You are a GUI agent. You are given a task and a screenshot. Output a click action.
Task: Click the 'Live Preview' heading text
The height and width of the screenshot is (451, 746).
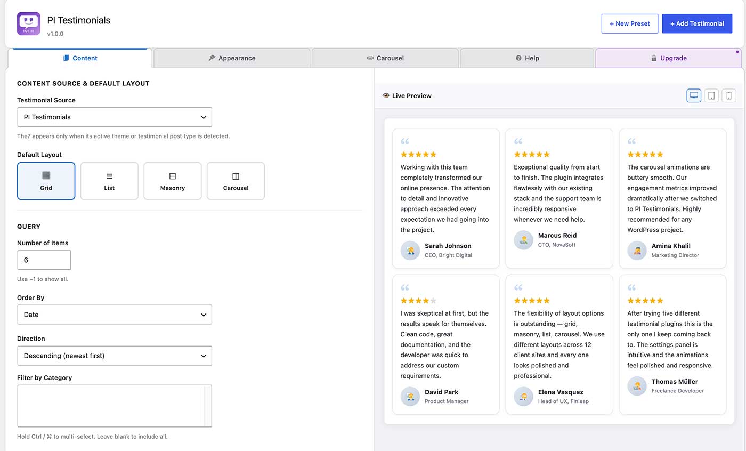pos(412,96)
